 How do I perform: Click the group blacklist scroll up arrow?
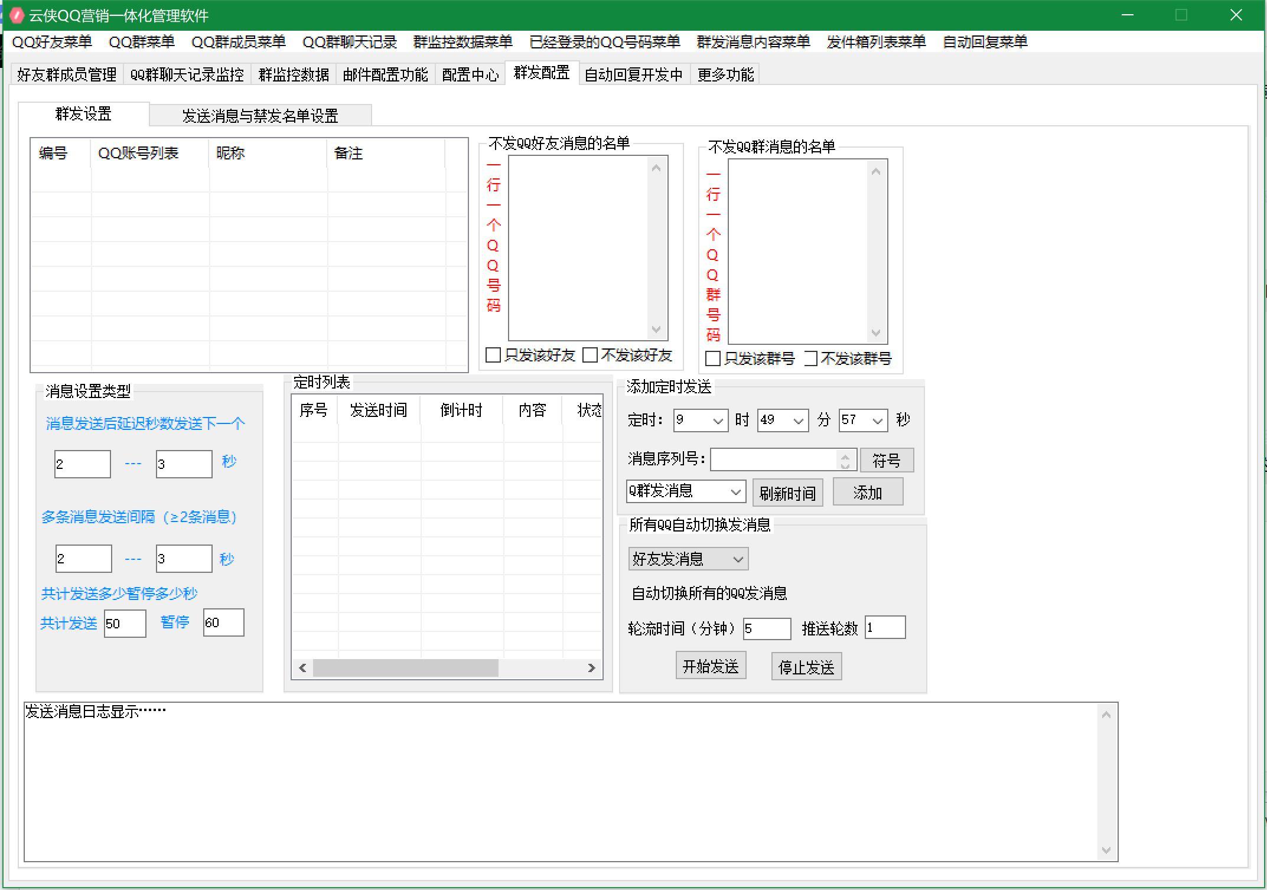[x=876, y=172]
